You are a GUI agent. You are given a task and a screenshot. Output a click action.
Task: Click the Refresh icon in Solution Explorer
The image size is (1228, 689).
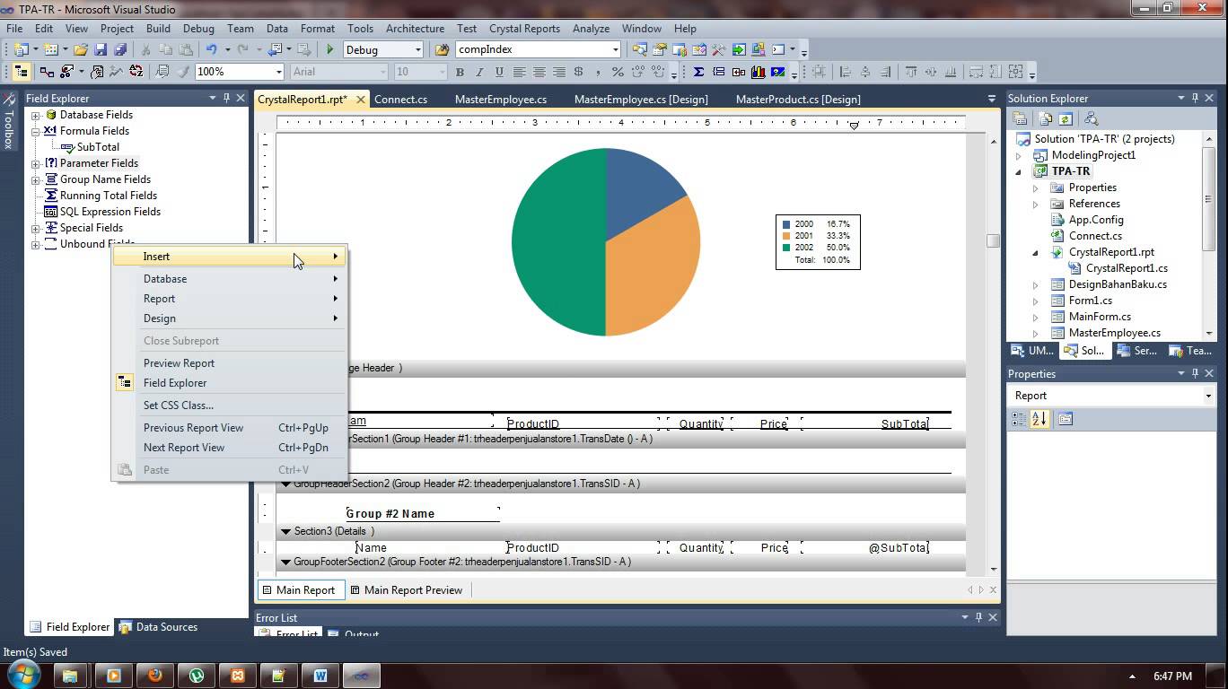coord(1066,118)
